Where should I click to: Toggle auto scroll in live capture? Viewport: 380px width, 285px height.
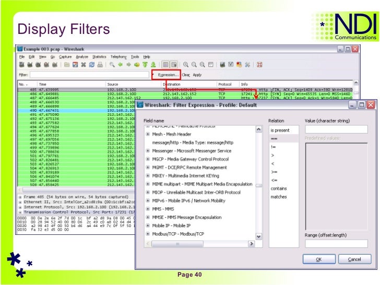pyautogui.click(x=174, y=65)
